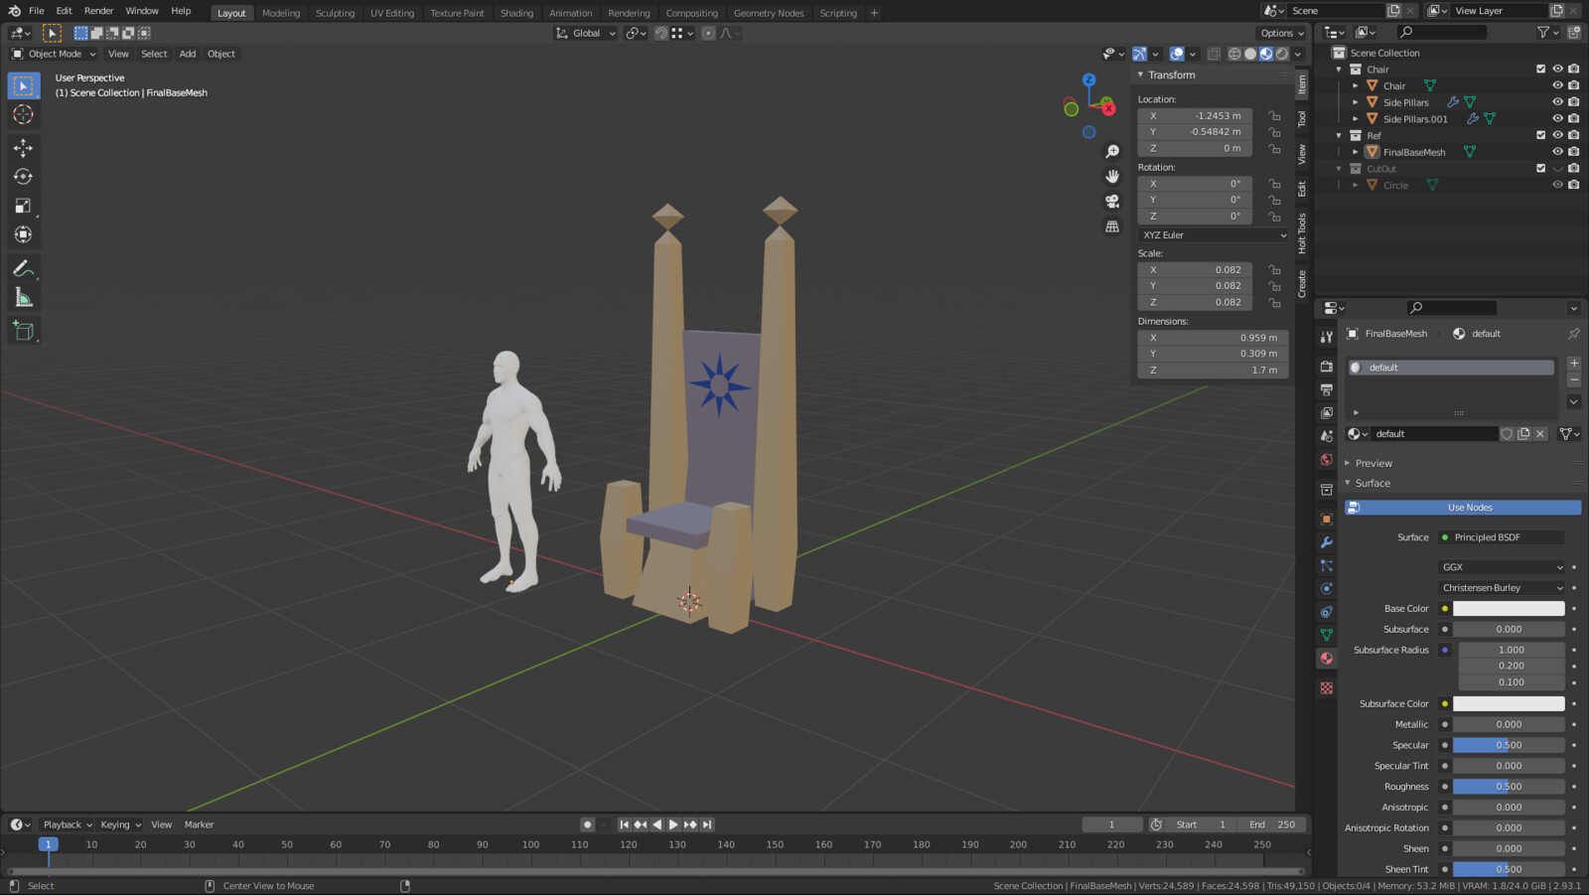Click the Use Nodes button

pyautogui.click(x=1463, y=508)
